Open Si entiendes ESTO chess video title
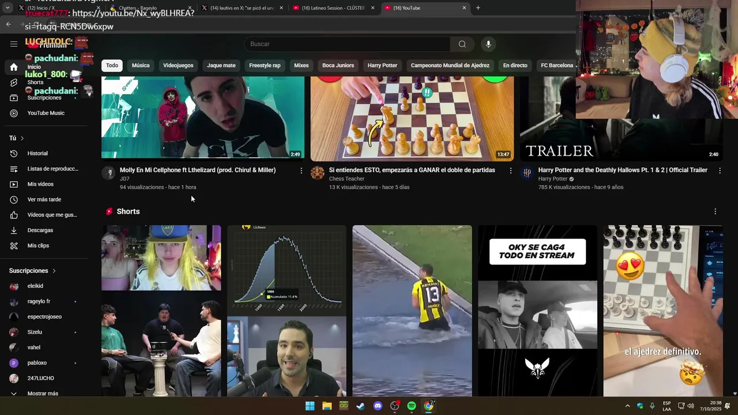This screenshot has height=415, width=738. (x=412, y=170)
